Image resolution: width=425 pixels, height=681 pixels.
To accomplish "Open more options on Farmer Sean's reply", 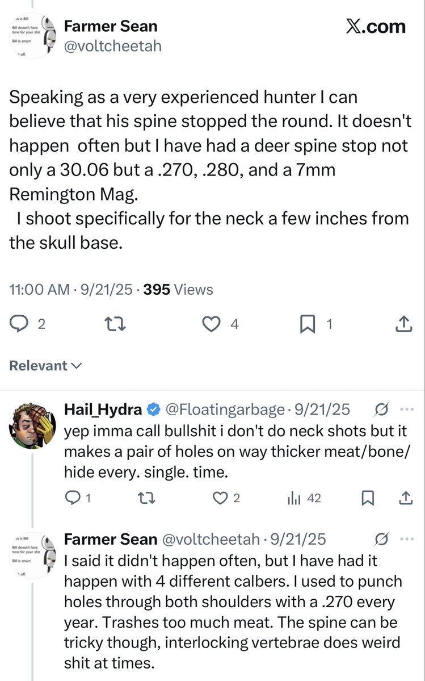I will 407,538.
